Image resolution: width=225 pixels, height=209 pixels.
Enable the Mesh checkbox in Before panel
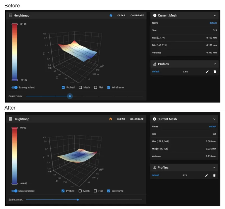[x=80, y=87]
